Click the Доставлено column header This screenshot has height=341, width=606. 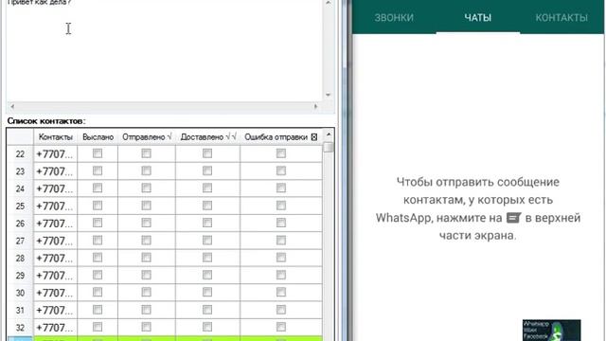point(208,136)
